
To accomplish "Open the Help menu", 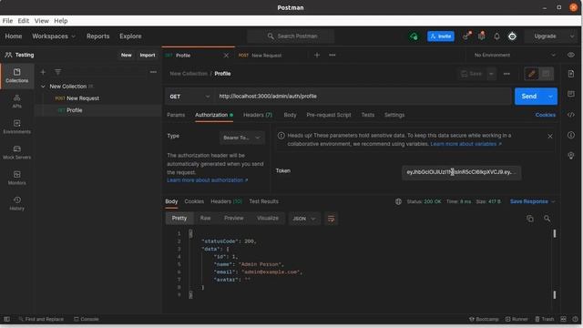I will tap(61, 21).
